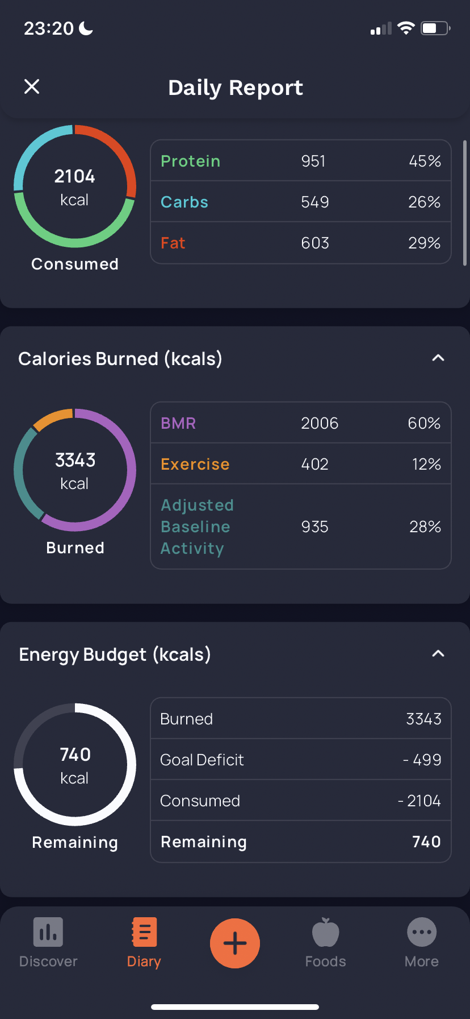Collapse the Energy Budget section chevron
The image size is (470, 1019).
[438, 653]
